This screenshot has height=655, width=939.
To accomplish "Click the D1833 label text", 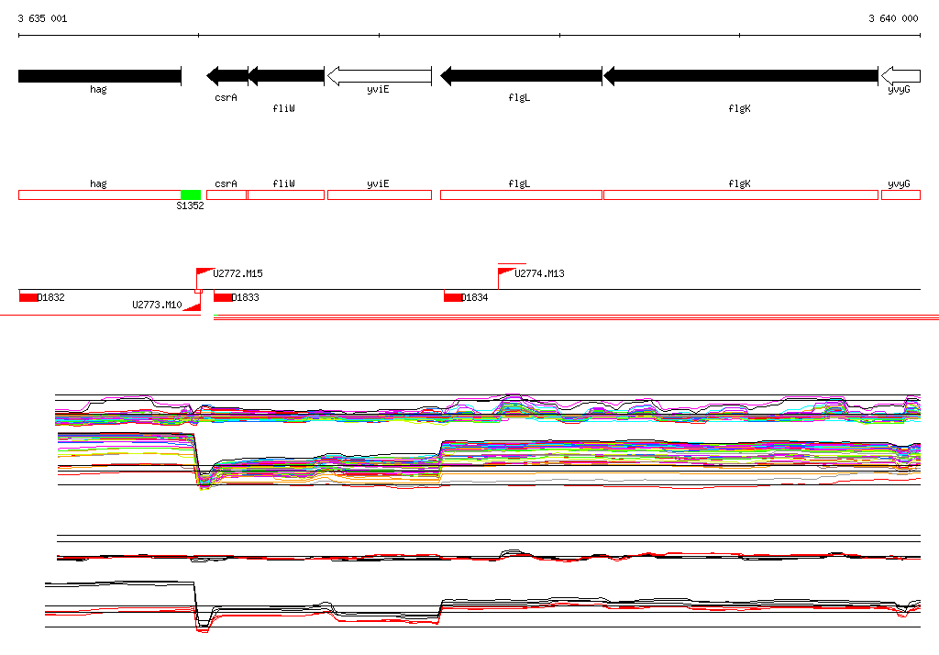I will pos(246,297).
